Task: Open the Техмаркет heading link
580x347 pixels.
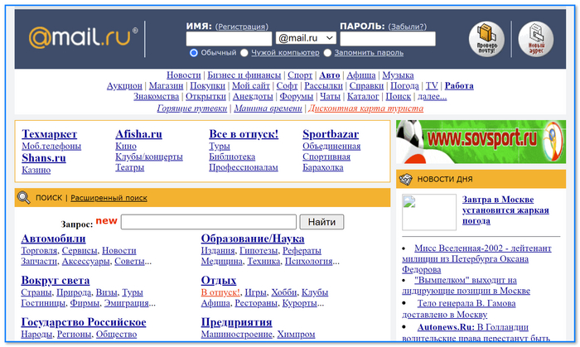Action: pyautogui.click(x=49, y=134)
